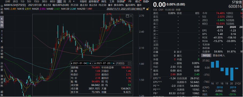Open 分时图 in left sidebar
The image size is (243, 97).
coord(2,10)
